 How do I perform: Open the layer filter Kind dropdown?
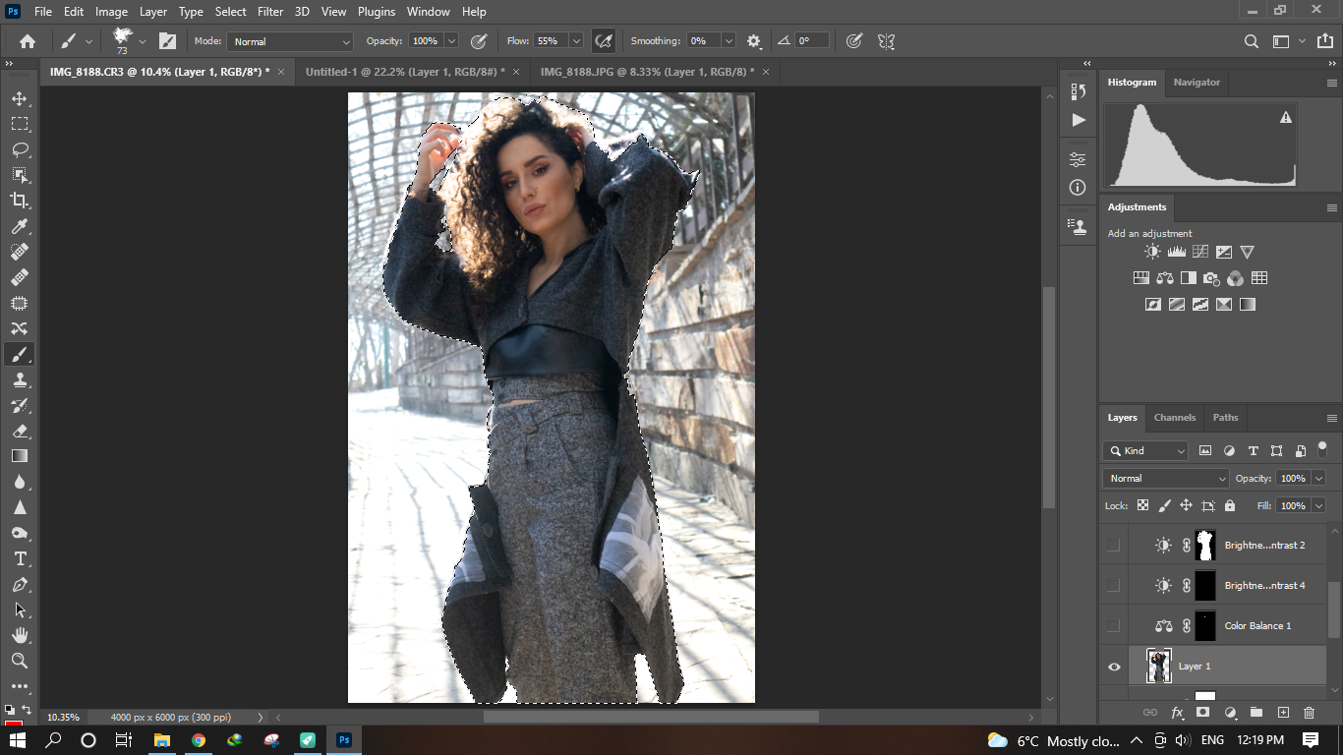(1146, 451)
